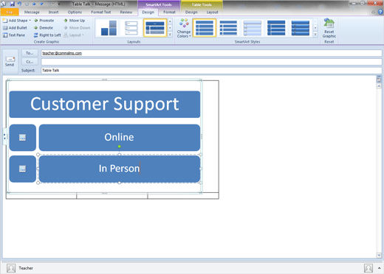Insert picture in In Person row placeholder
This screenshot has height=274, width=384.
coord(22,169)
